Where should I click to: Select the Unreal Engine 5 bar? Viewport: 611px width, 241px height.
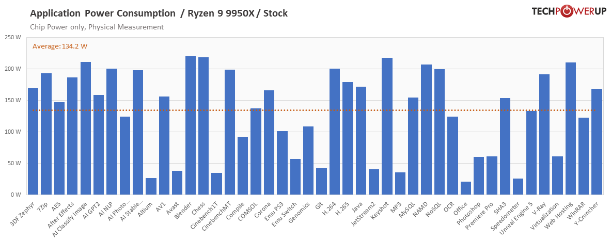(x=531, y=153)
